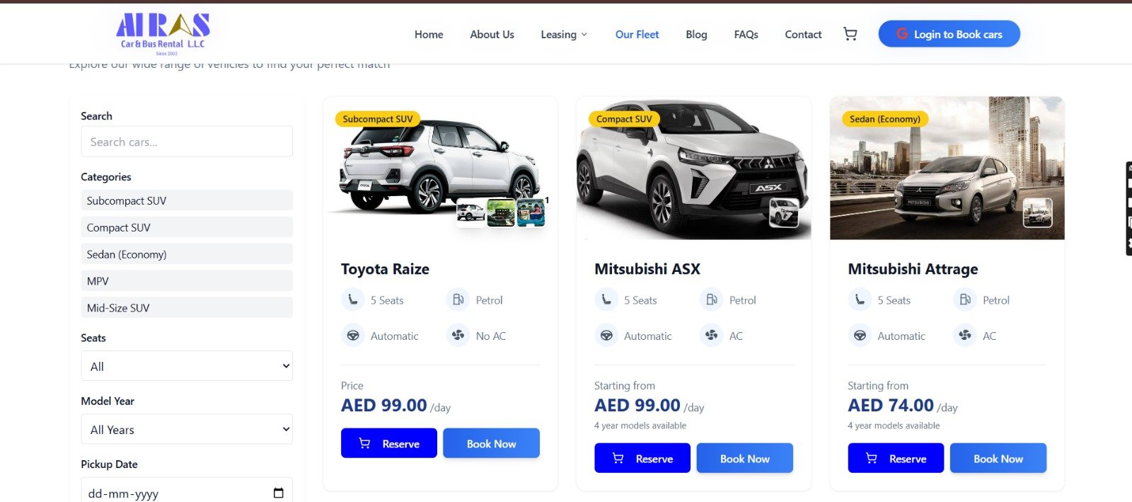Open the shopping cart icon in header

point(850,34)
